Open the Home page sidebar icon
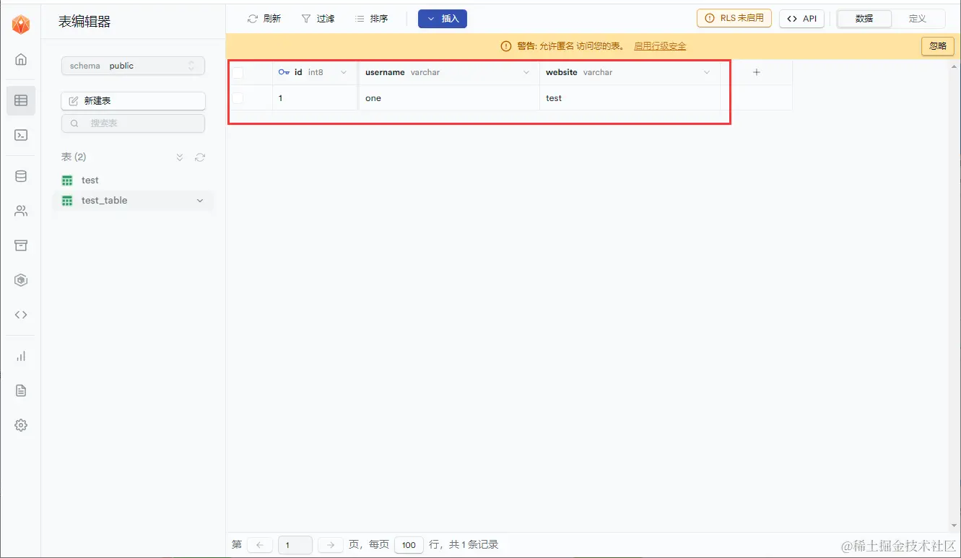The image size is (961, 558). pos(21,59)
